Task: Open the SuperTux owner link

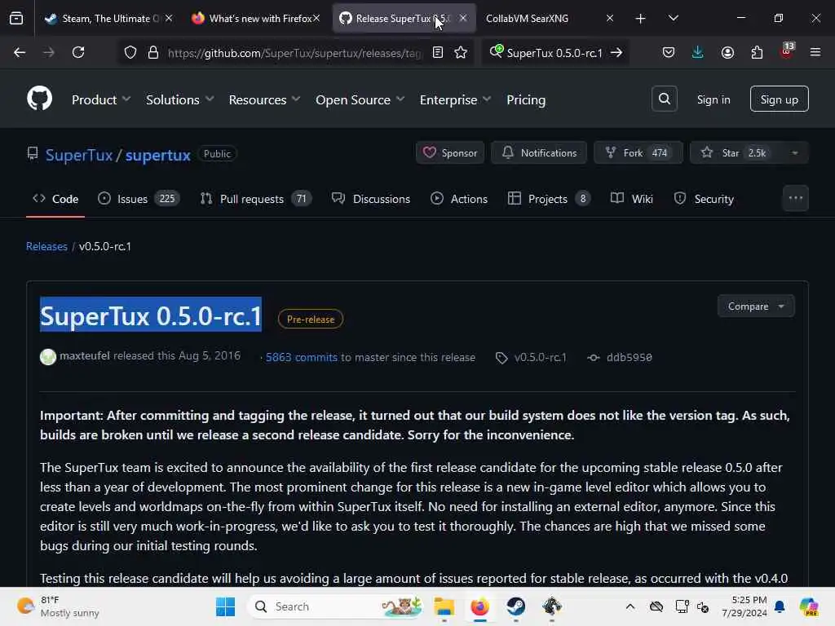Action: click(79, 155)
